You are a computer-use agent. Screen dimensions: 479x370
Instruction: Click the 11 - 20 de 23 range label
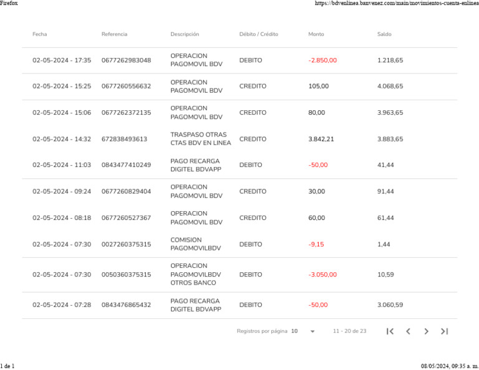349,331
